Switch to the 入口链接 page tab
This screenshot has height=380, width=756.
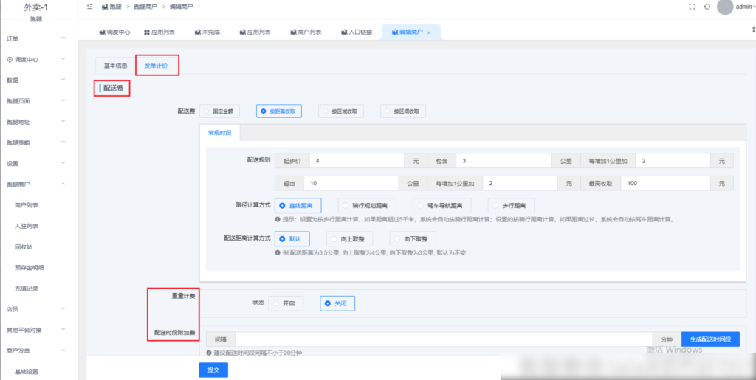click(357, 32)
